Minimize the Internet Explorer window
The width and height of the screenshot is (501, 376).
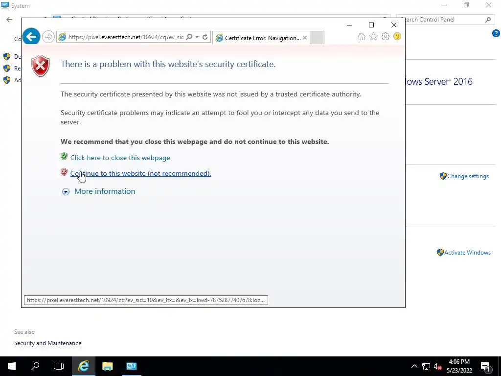[x=349, y=25]
